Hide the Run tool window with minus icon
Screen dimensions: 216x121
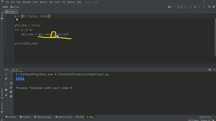point(214,70)
